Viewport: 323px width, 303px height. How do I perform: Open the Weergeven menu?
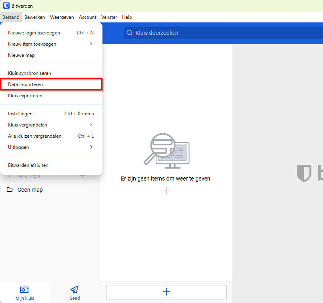tap(62, 17)
